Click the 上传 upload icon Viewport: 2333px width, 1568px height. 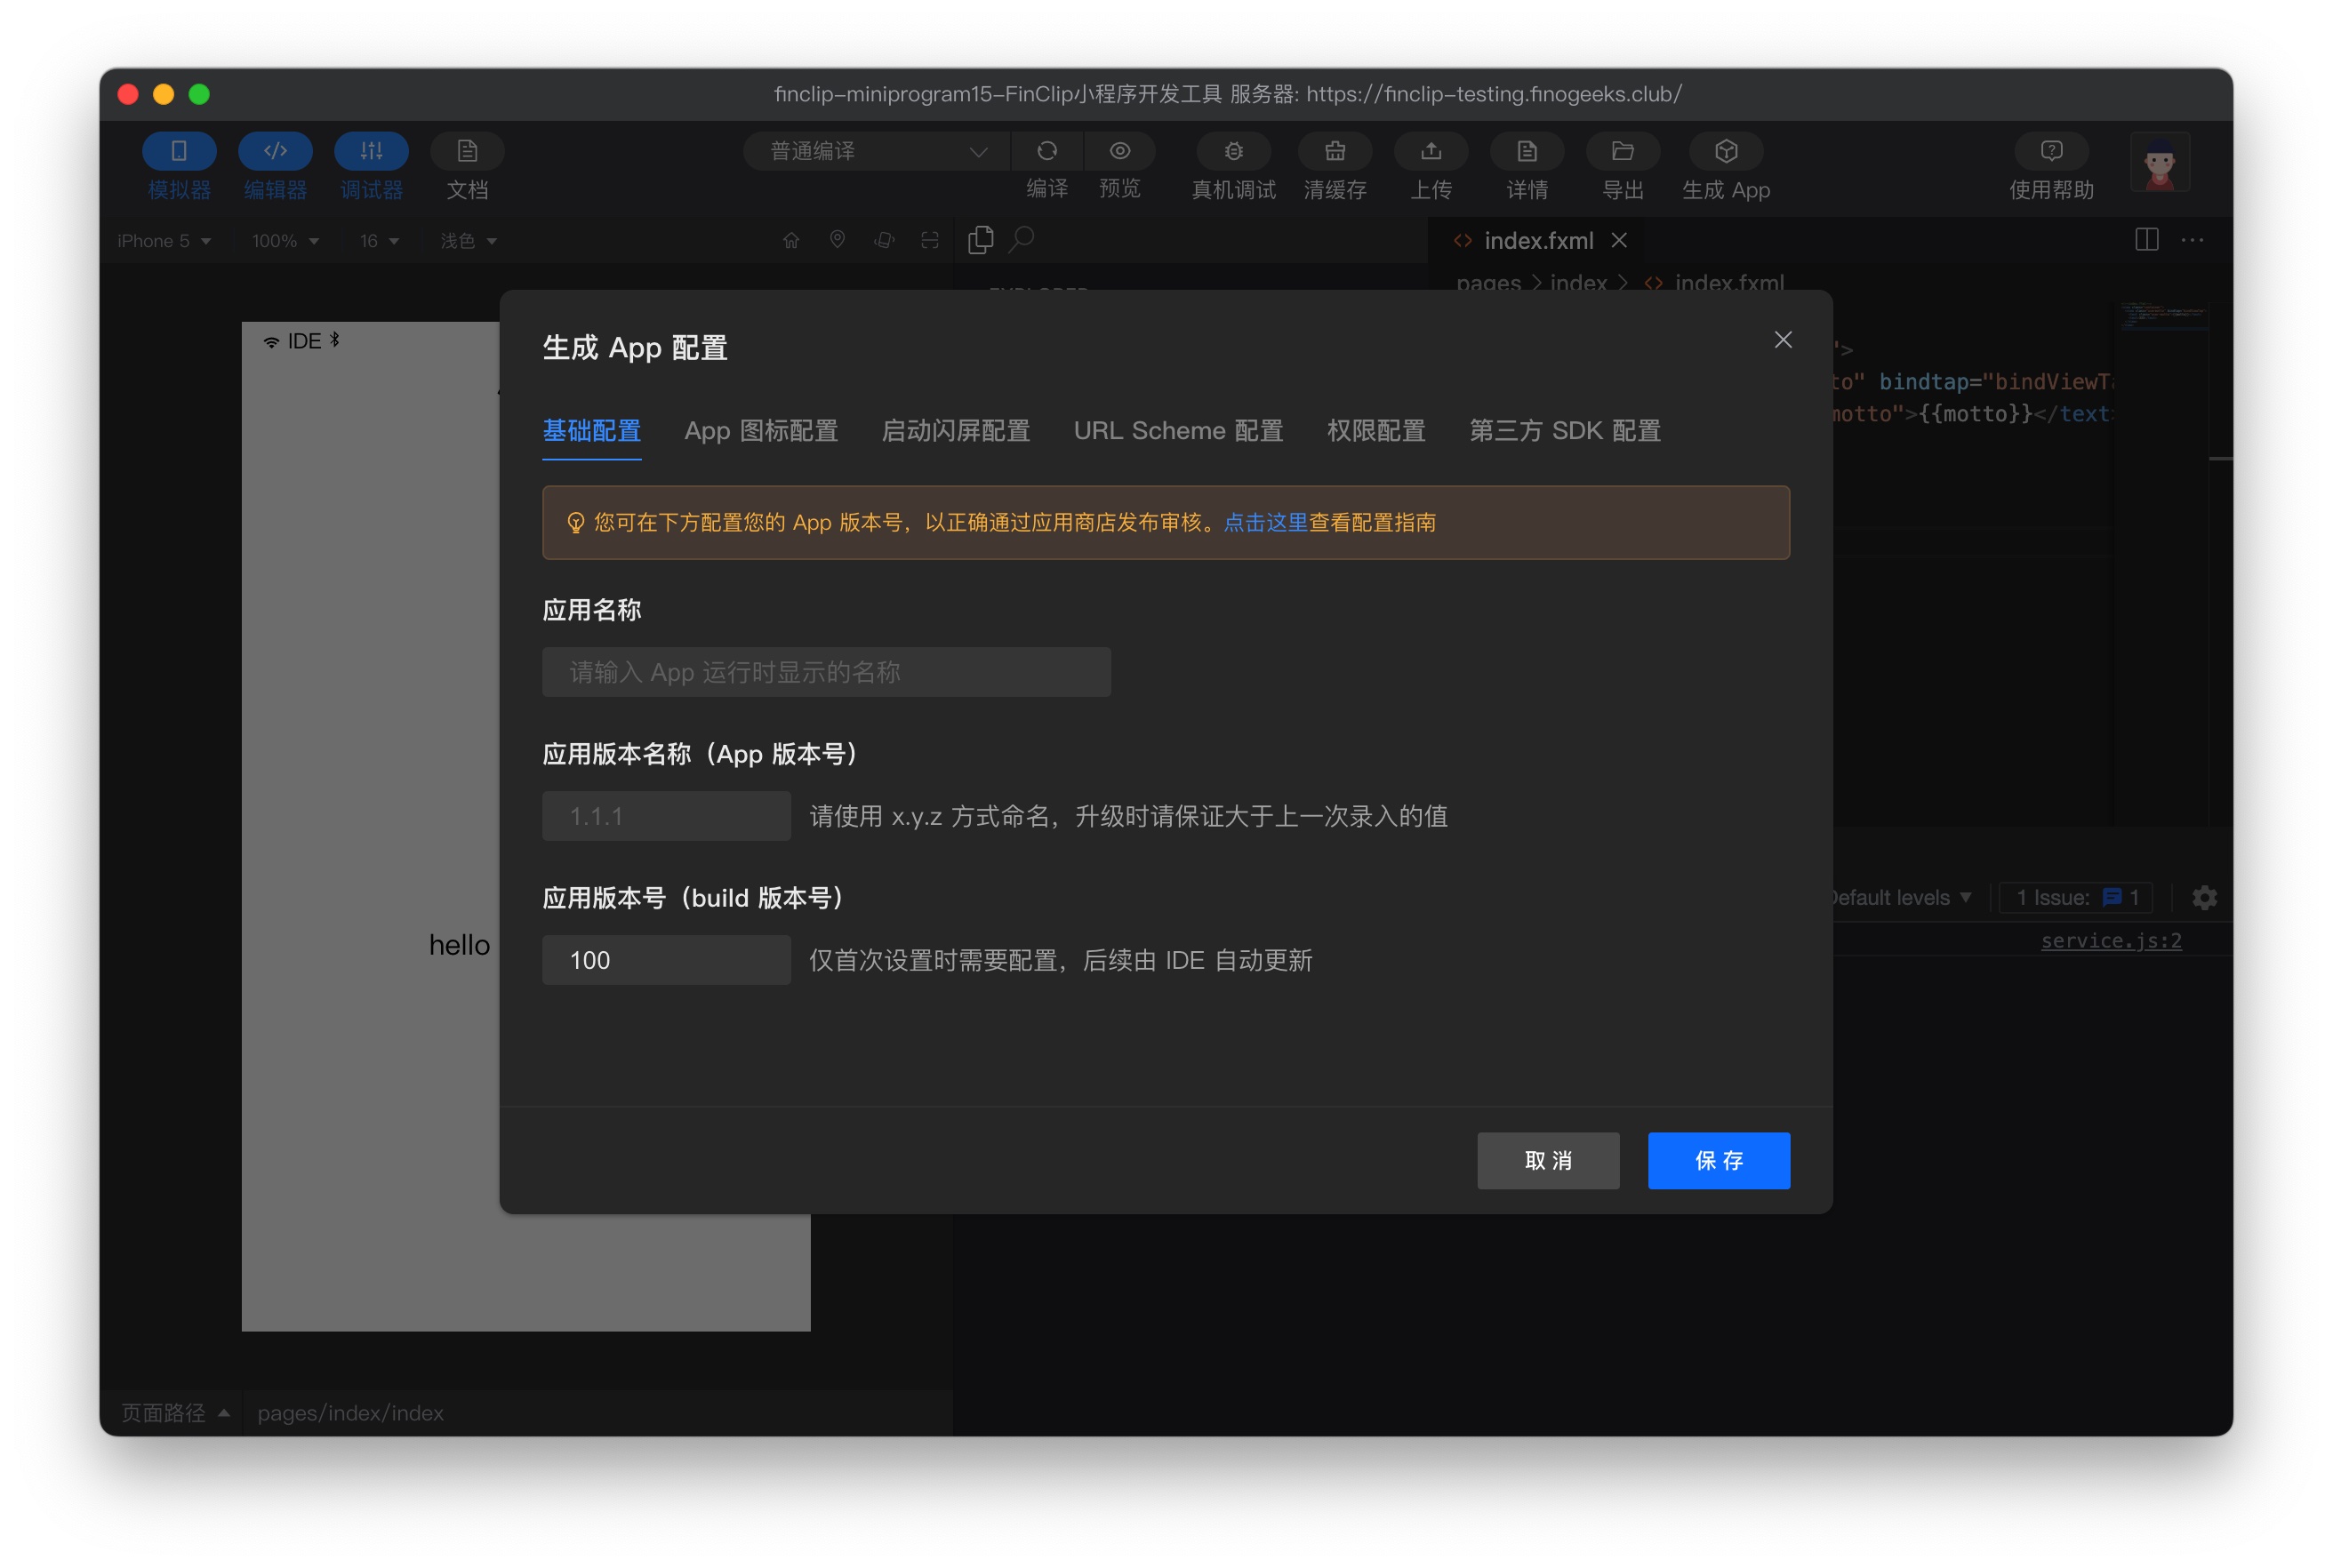click(1431, 151)
